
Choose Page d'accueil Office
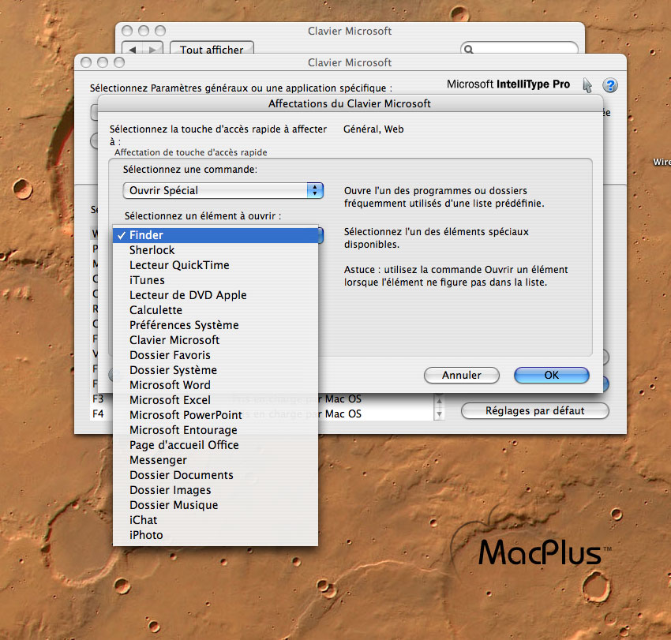click(216, 445)
